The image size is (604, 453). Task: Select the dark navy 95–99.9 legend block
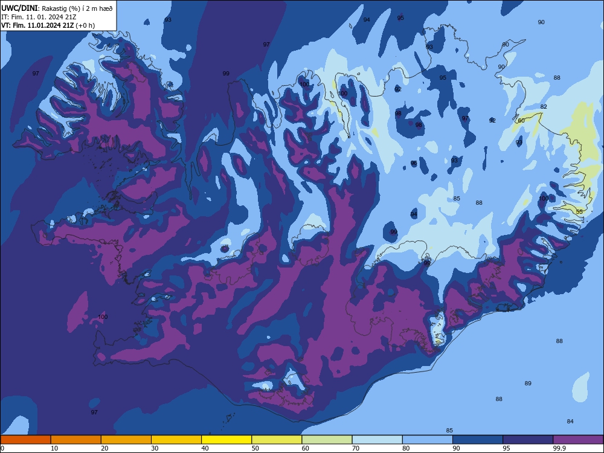click(x=528, y=440)
